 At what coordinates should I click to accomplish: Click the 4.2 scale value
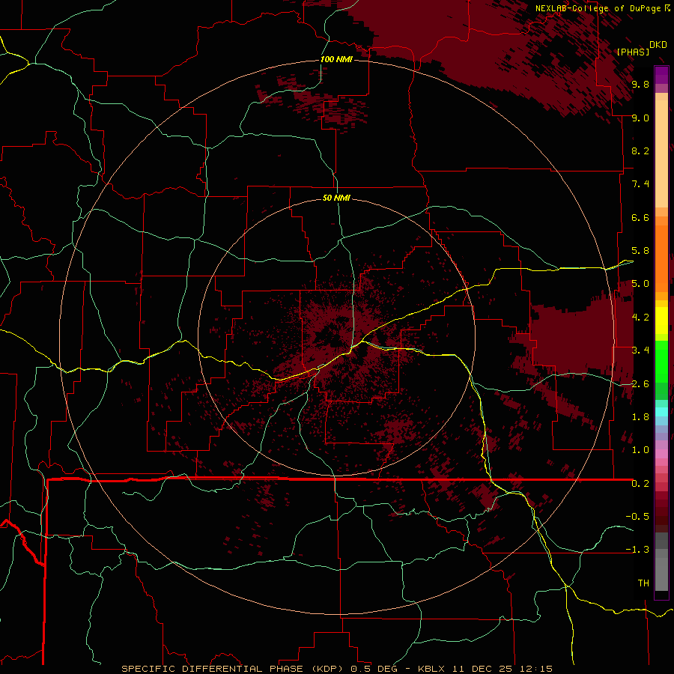[640, 318]
